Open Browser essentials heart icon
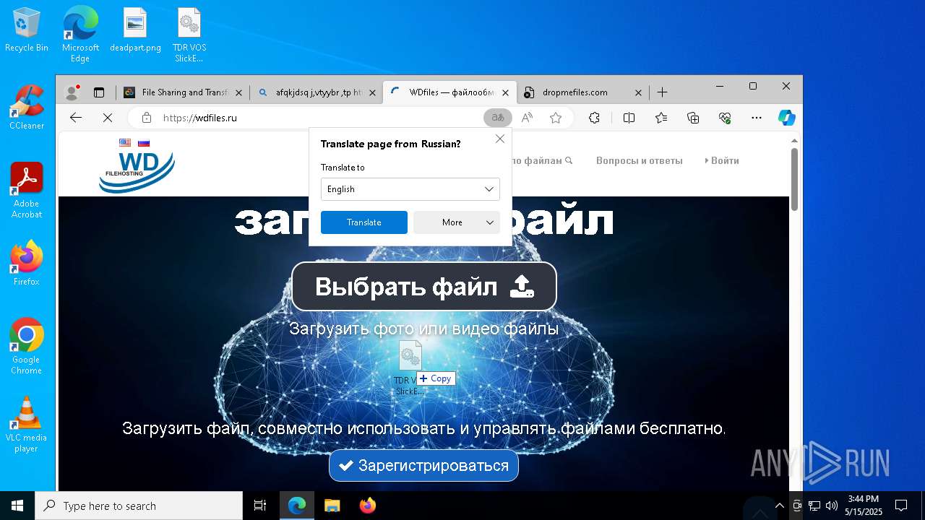 [x=725, y=118]
